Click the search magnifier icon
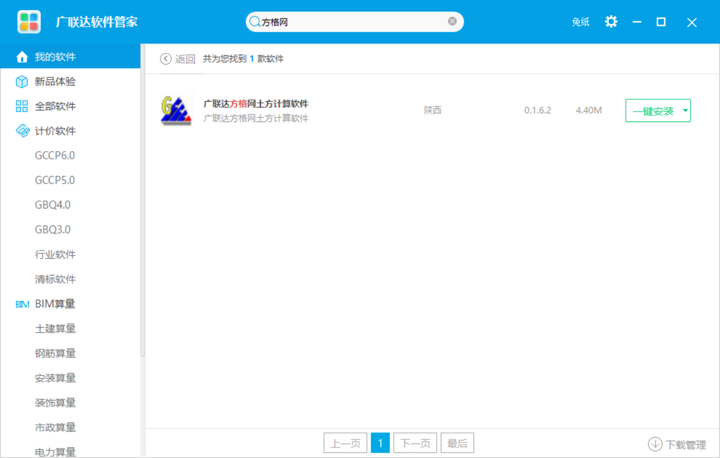The image size is (720, 458). [x=254, y=22]
